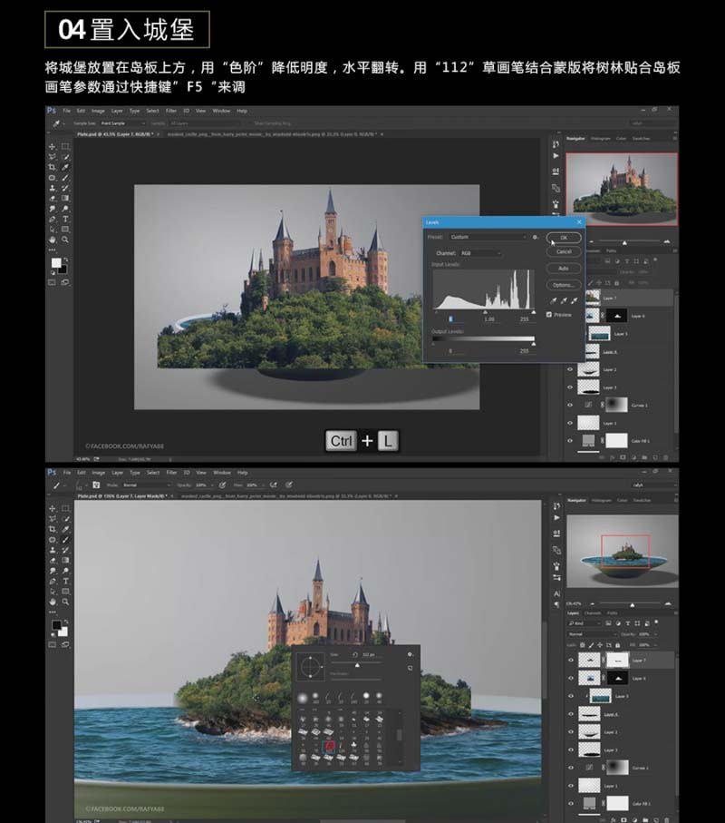
Task: Select Path Selection tool in upper Photoshop window
Action: click(x=52, y=230)
